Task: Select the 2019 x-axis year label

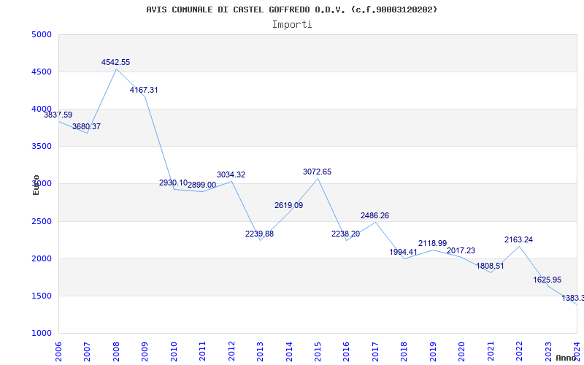Action: (433, 351)
